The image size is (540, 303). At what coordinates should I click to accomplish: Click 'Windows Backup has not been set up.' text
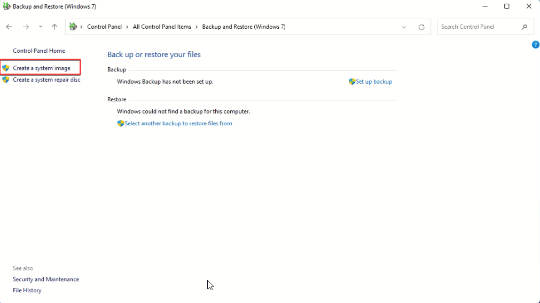point(165,82)
